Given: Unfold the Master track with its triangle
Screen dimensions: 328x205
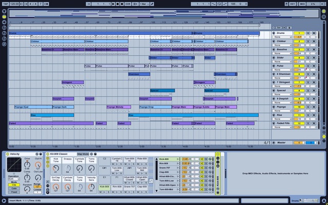Looking at the screenshot, I should 274,142.
